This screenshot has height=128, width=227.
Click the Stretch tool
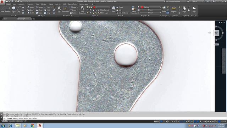(31, 13)
